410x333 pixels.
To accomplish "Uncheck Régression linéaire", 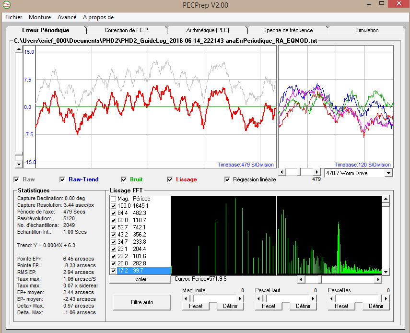I will (227, 179).
